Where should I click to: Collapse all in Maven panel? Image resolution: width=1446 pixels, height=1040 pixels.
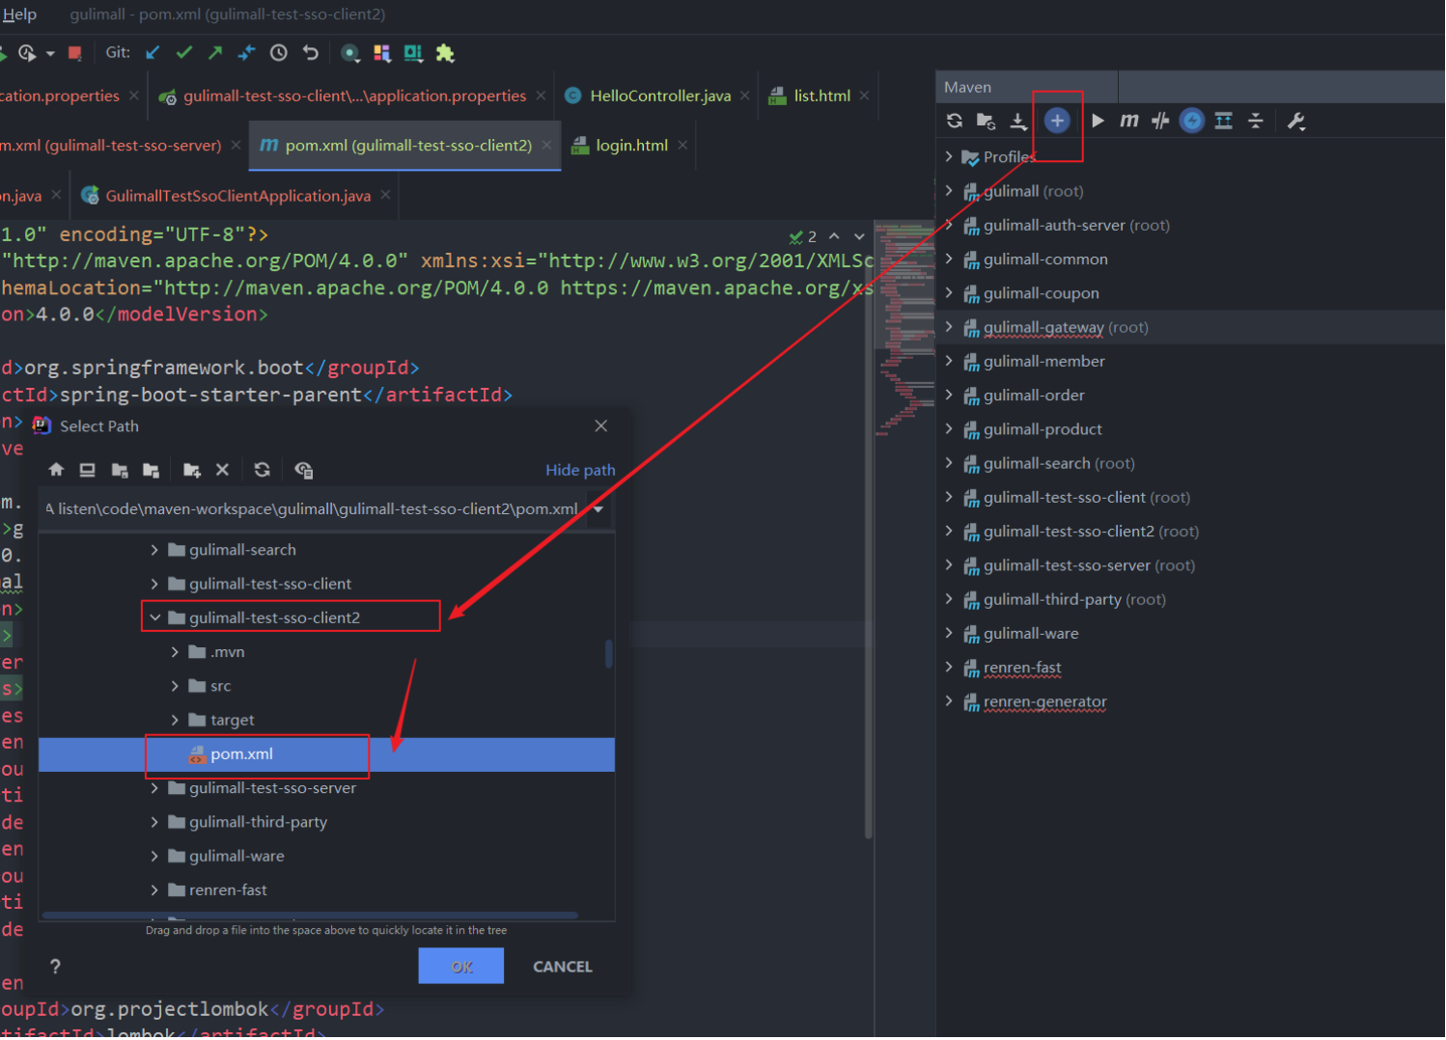click(x=1255, y=121)
